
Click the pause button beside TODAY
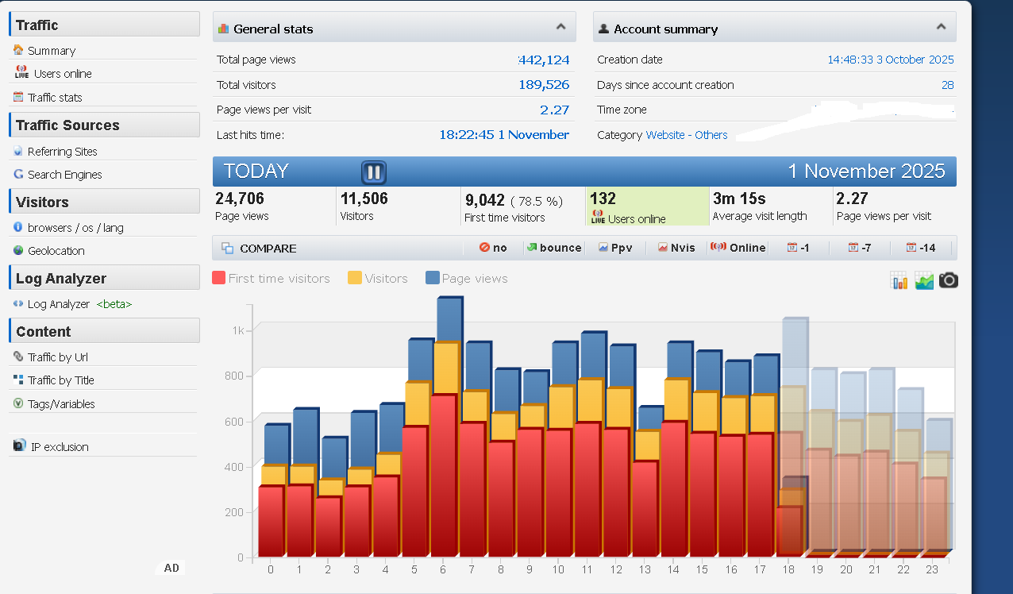(x=373, y=172)
